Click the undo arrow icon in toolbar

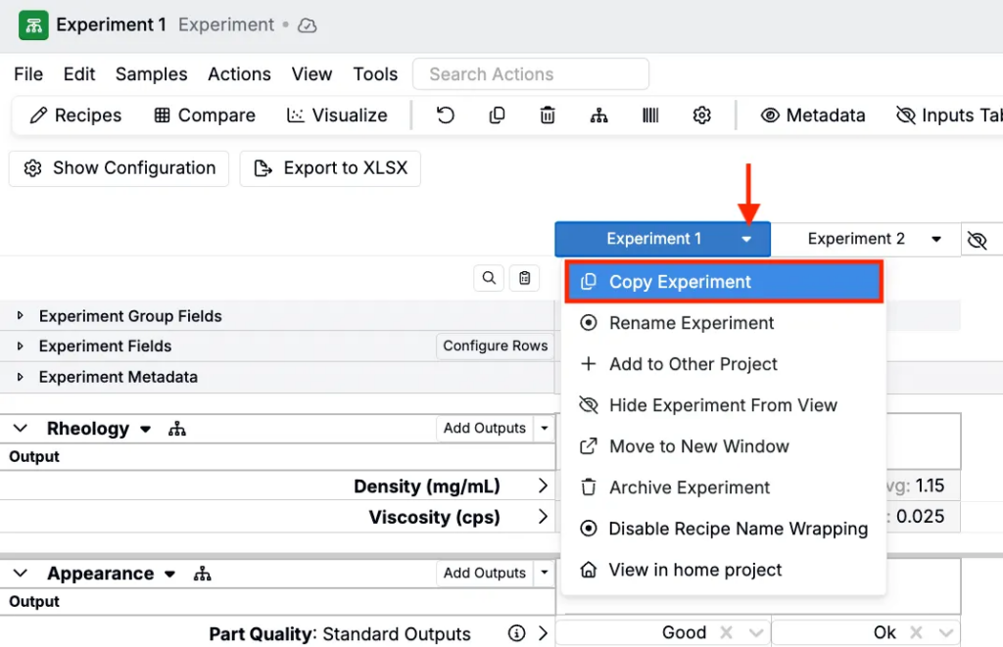click(x=446, y=116)
